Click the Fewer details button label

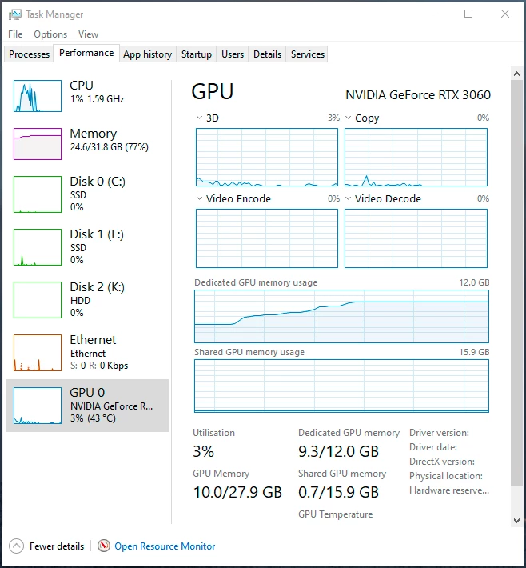(x=57, y=546)
